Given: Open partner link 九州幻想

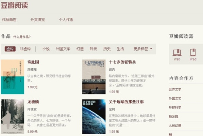Looking at the screenshot, I should [175, 126].
